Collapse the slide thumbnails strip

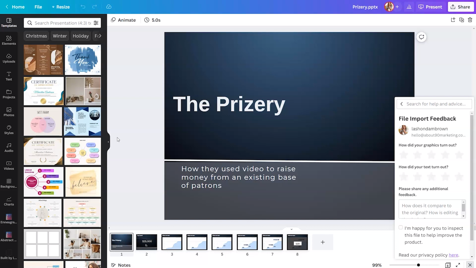[x=291, y=229]
